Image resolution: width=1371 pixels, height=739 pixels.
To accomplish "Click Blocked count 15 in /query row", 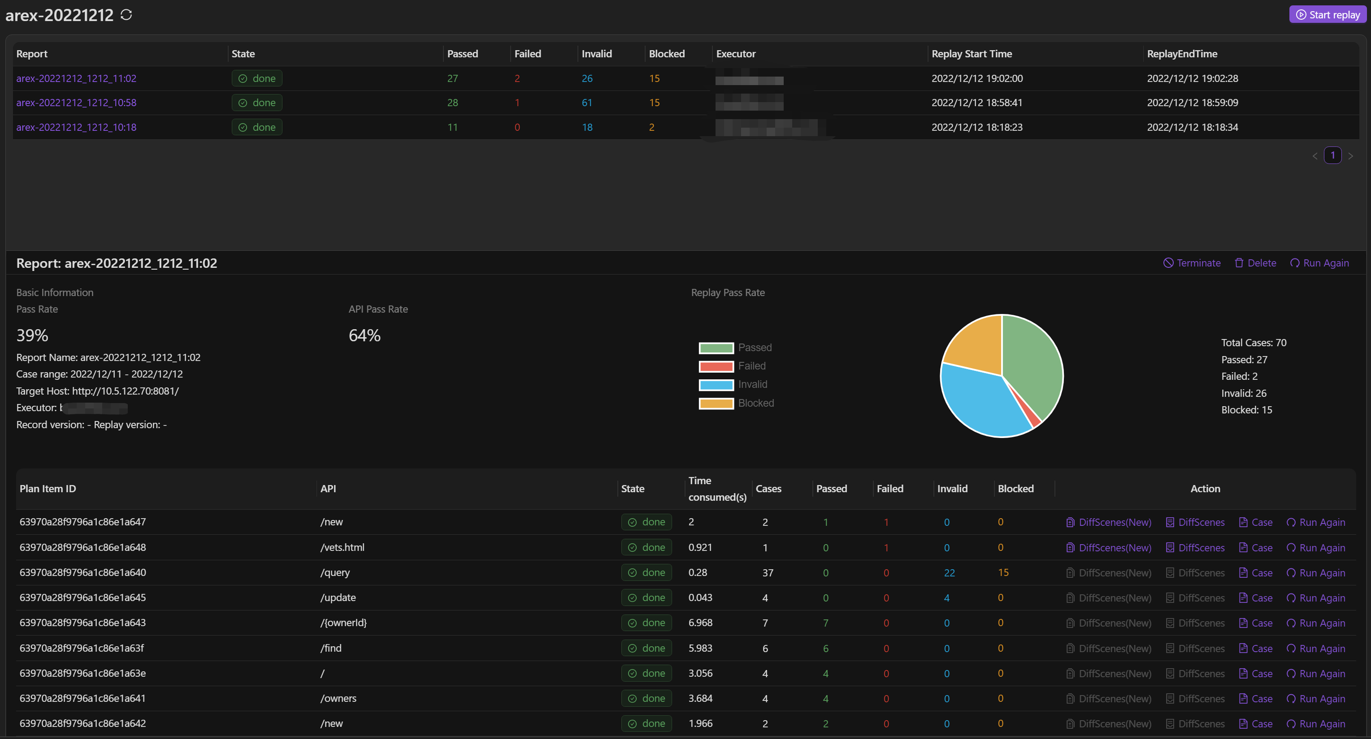I will (1003, 572).
